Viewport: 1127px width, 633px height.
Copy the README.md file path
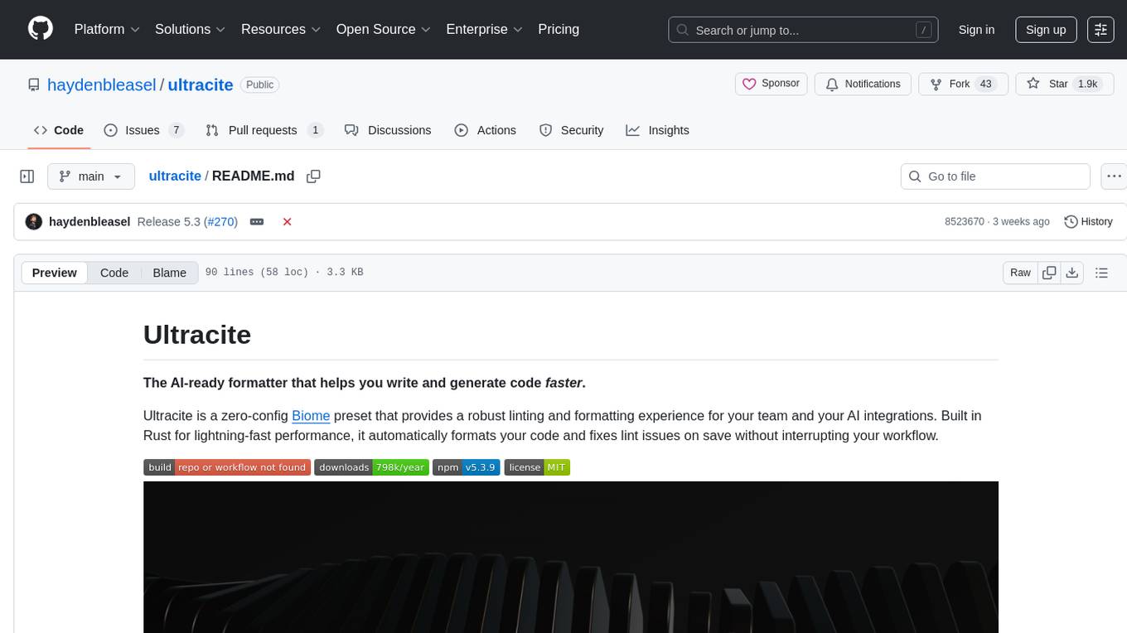pyautogui.click(x=313, y=176)
